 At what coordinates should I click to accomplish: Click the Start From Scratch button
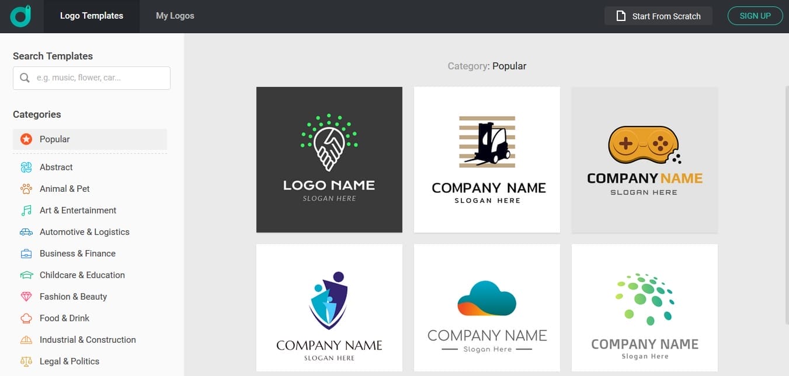tap(658, 16)
